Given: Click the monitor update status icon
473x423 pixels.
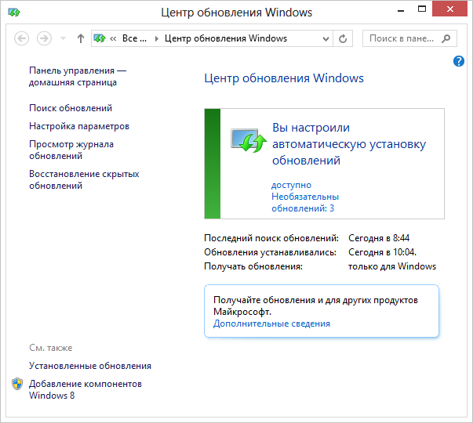Looking at the screenshot, I should (x=249, y=140).
